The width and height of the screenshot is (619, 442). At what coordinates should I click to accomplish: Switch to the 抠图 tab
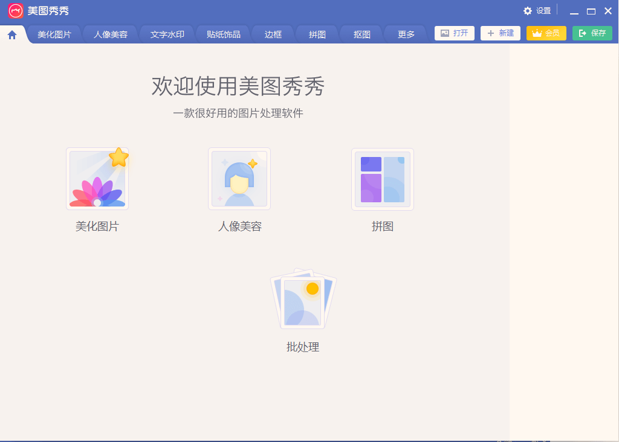coord(361,34)
